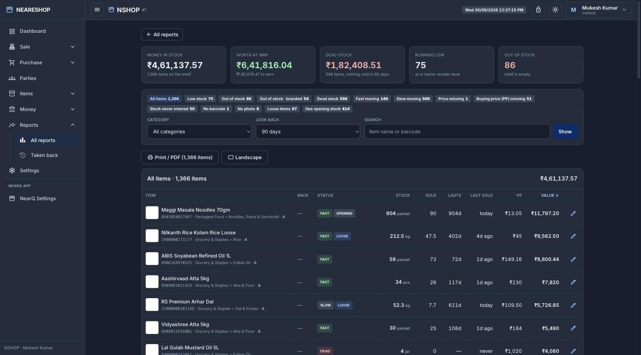Viewport: 641px width, 355px height.
Task: Open Parties in the sidebar
Action: 42,78
